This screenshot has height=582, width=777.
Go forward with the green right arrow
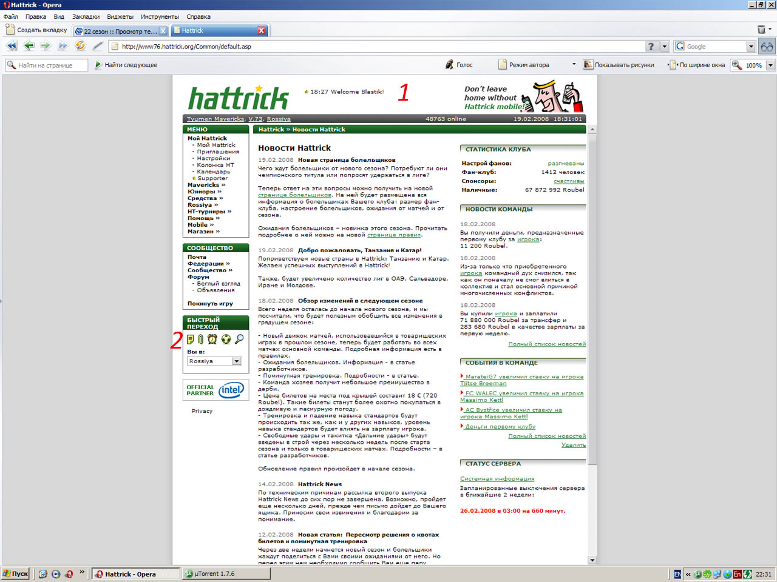point(46,46)
